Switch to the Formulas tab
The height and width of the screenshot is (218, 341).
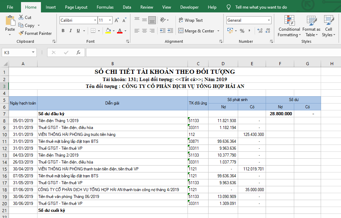point(105,7)
